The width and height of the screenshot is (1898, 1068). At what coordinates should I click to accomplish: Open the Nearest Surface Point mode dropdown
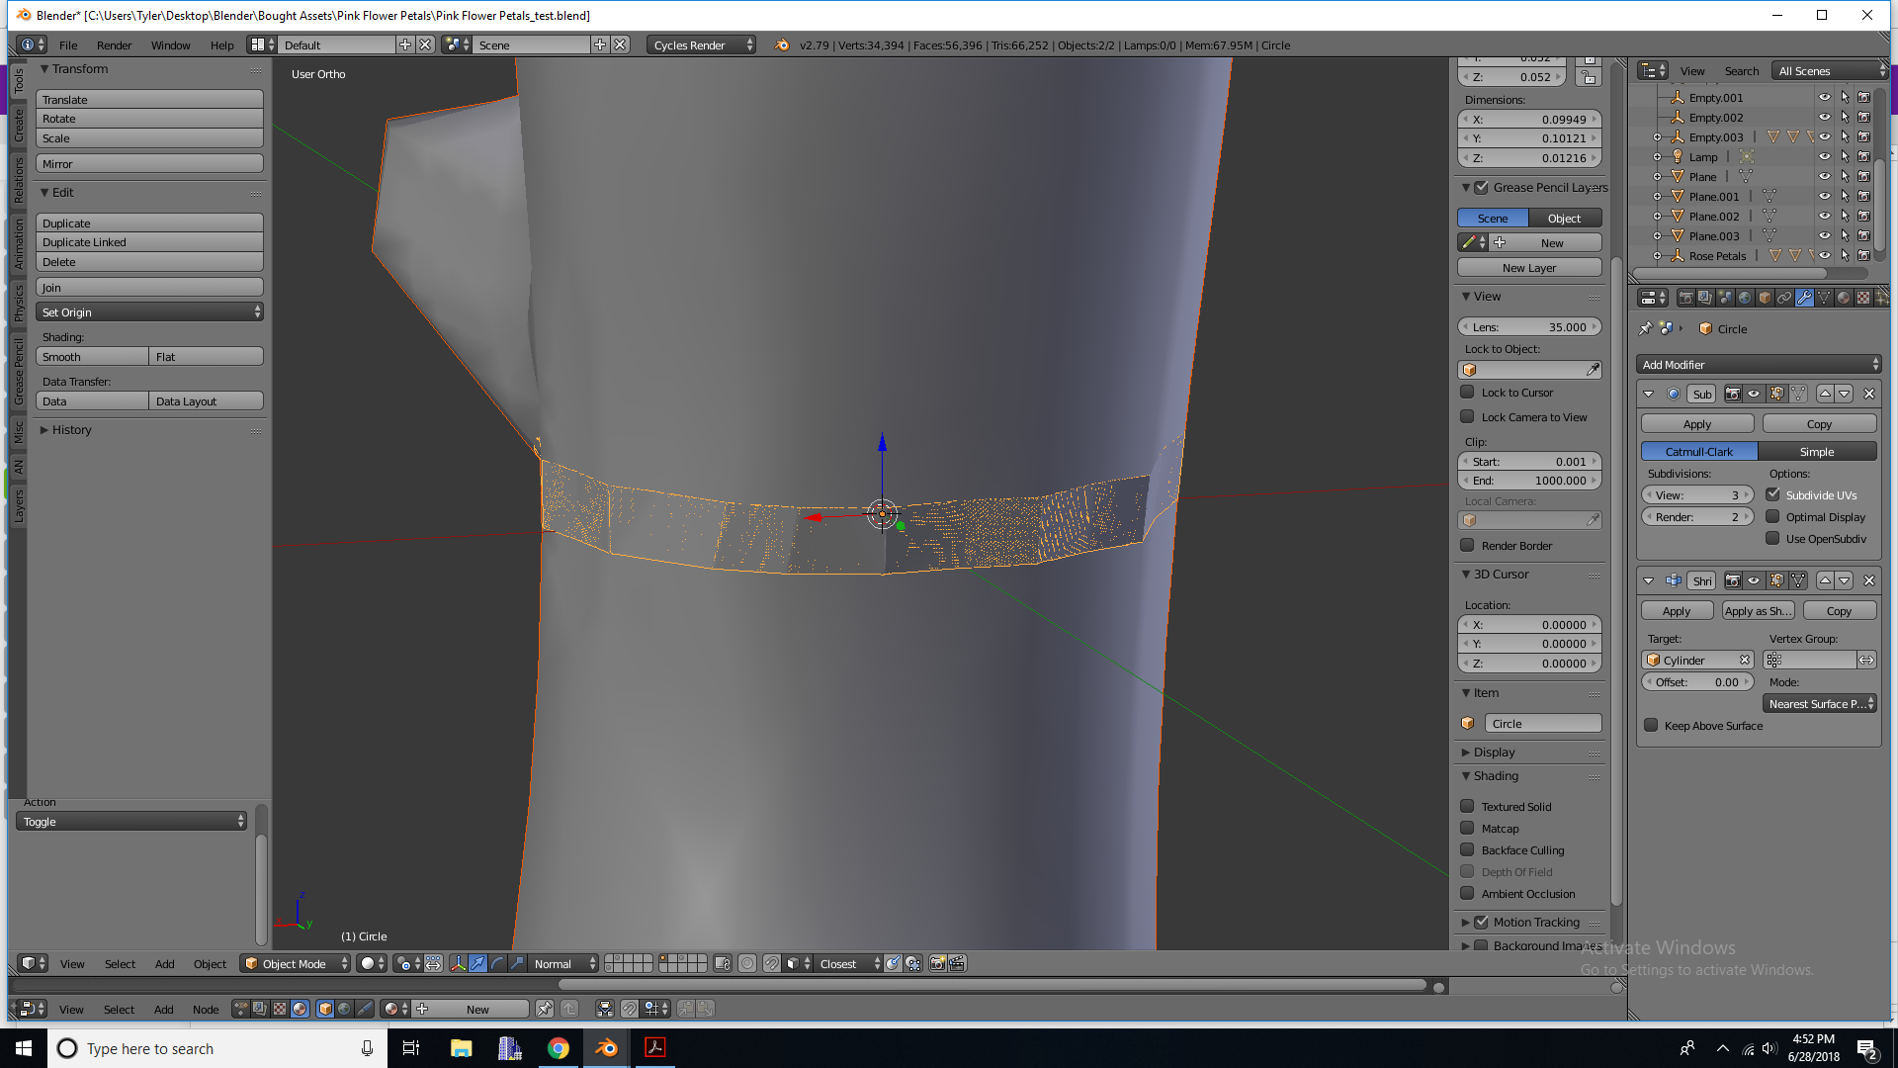coord(1819,703)
